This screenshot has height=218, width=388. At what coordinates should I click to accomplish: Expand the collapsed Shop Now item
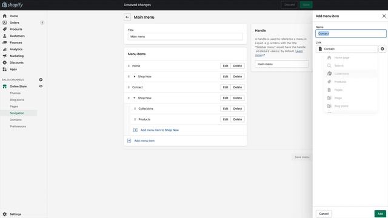click(135, 76)
